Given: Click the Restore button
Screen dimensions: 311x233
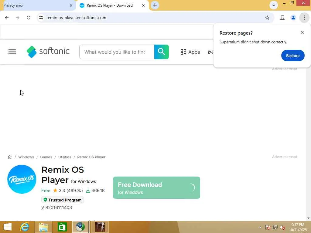Looking at the screenshot, I should click(x=293, y=56).
